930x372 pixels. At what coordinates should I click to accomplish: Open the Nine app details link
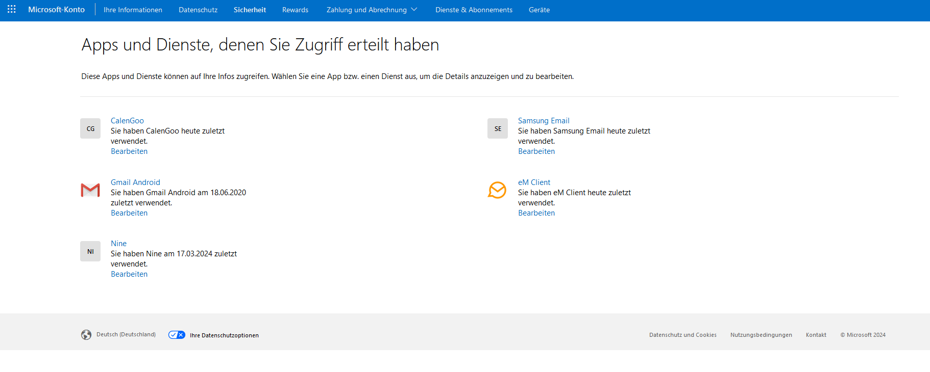coord(118,244)
